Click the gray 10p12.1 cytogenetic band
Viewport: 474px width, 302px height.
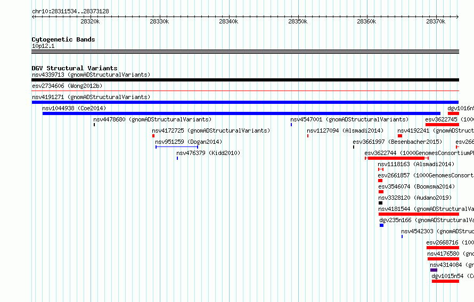click(x=245, y=52)
